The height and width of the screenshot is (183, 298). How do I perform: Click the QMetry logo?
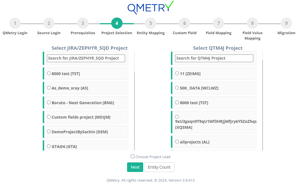coord(151,8)
